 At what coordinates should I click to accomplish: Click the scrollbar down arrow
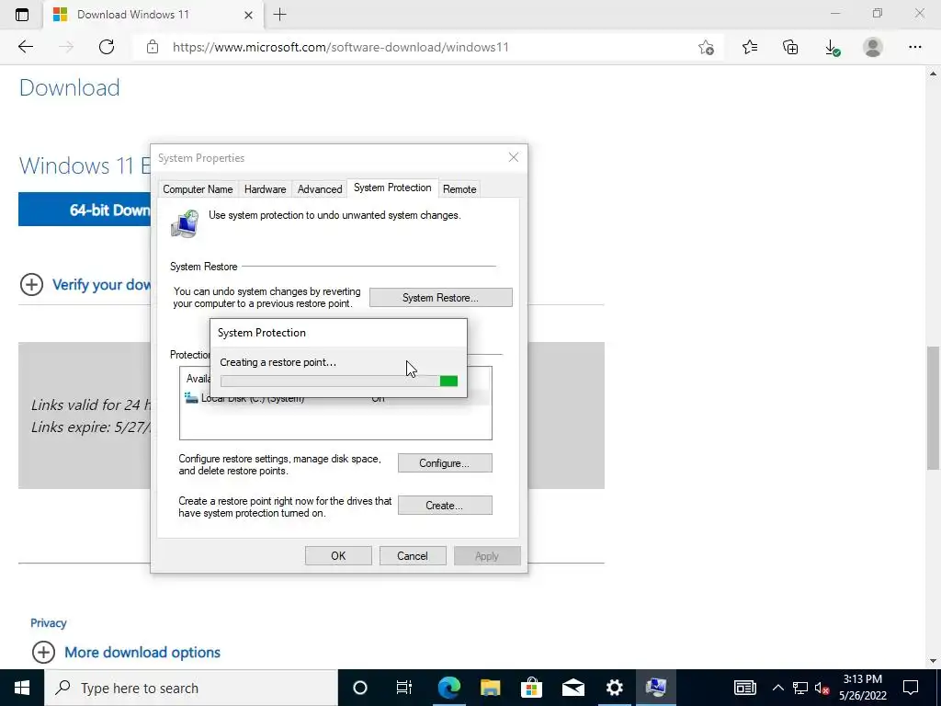tap(933, 661)
